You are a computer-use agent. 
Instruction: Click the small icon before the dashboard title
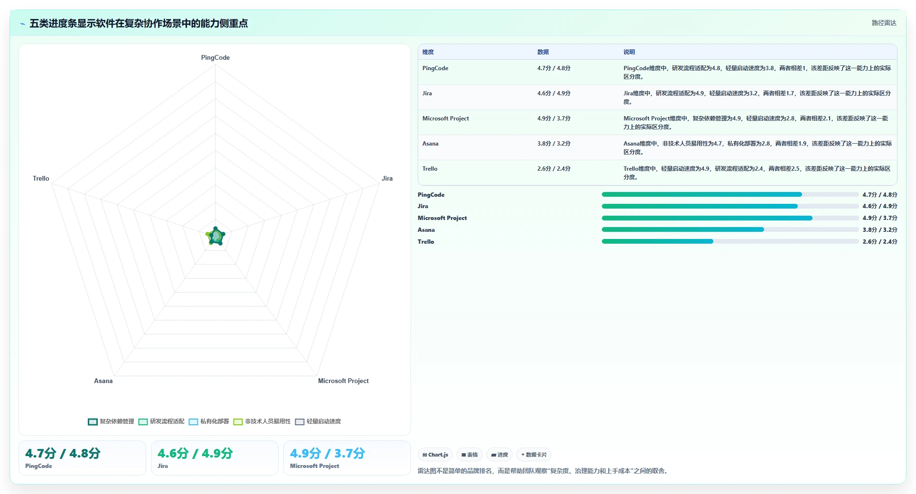click(22, 24)
